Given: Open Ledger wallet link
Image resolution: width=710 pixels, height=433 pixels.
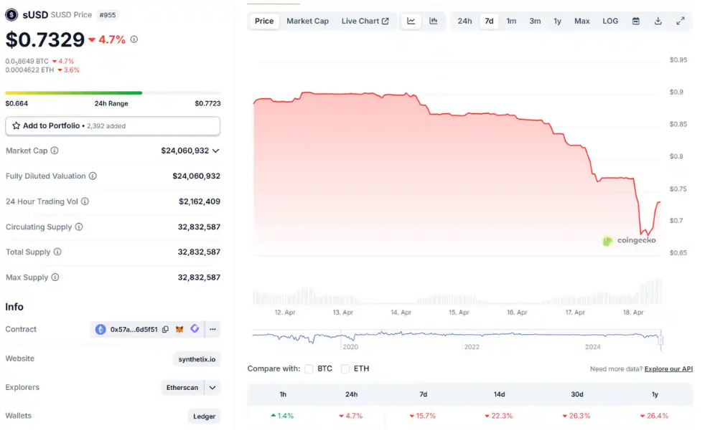Looking at the screenshot, I should point(204,417).
